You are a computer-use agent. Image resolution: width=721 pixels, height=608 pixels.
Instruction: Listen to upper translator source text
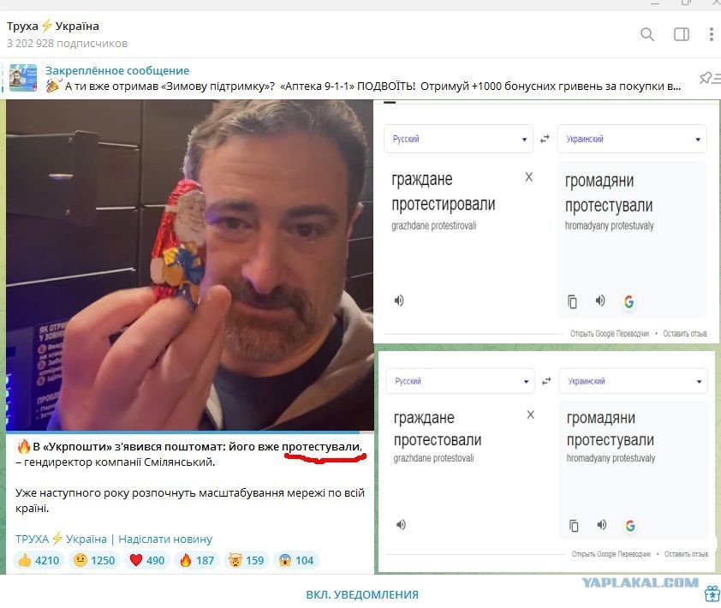point(399,301)
